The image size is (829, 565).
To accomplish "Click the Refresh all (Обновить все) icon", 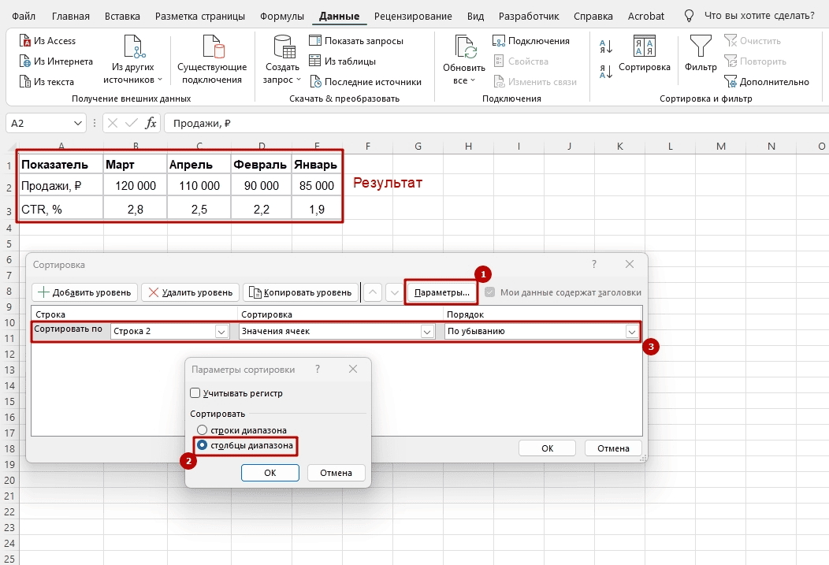I will pos(459,49).
